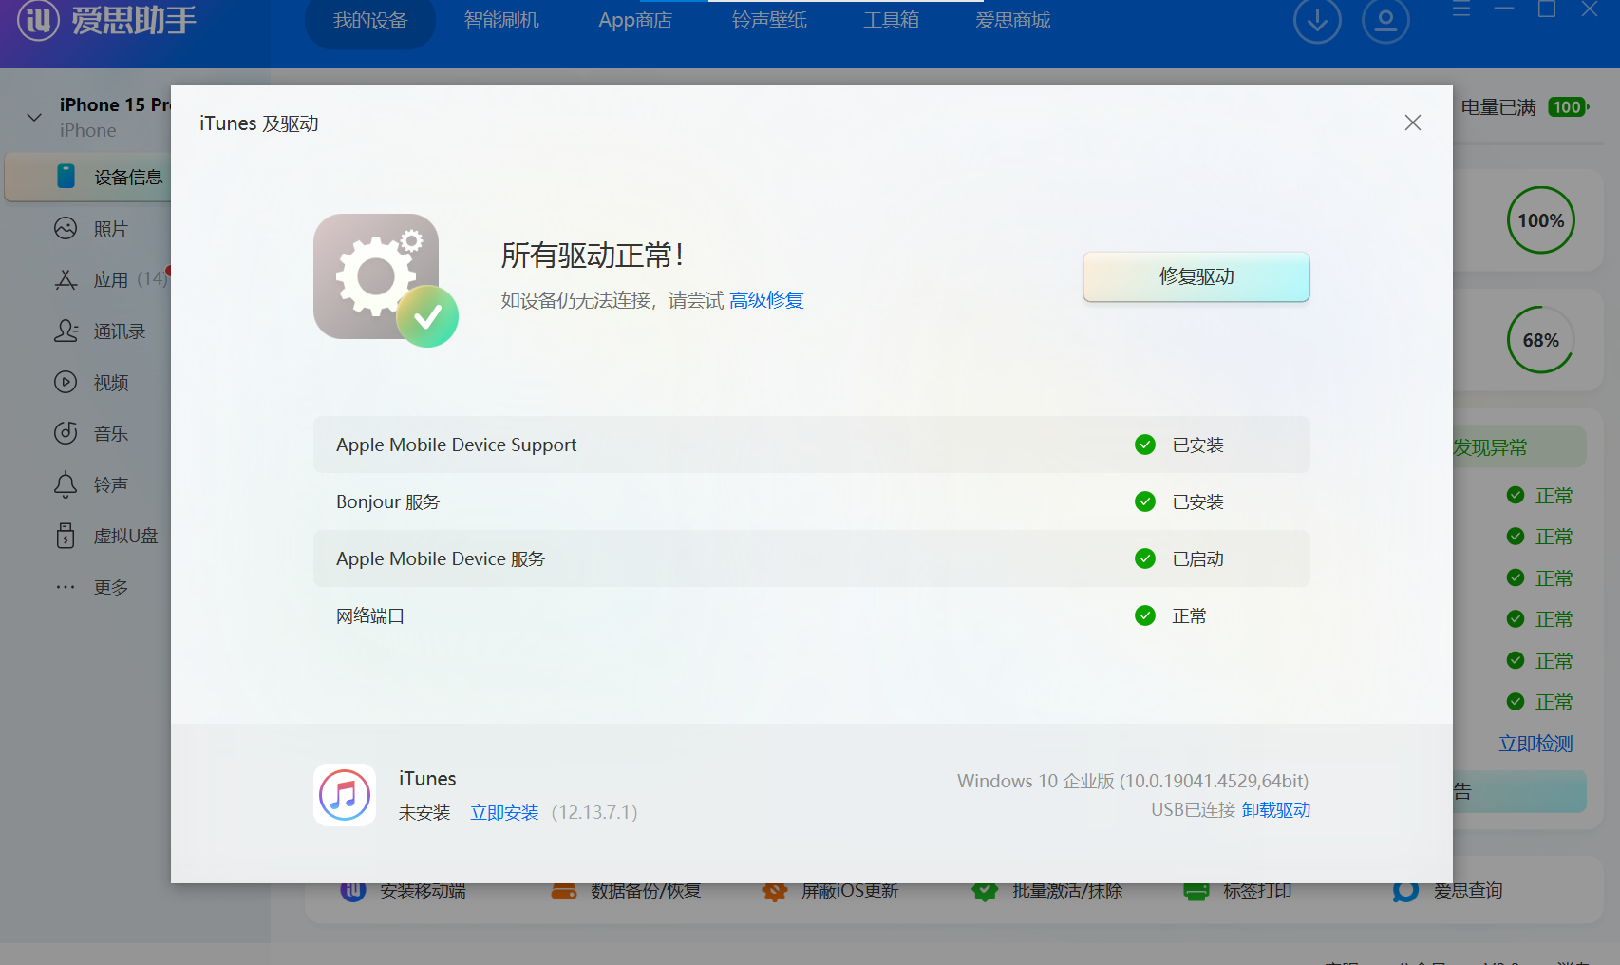Show 更多 sidebar options

[x=91, y=587]
